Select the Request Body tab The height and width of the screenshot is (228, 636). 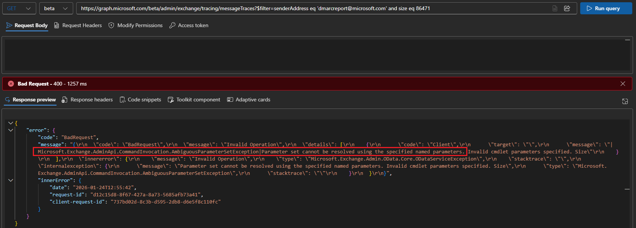pos(27,25)
